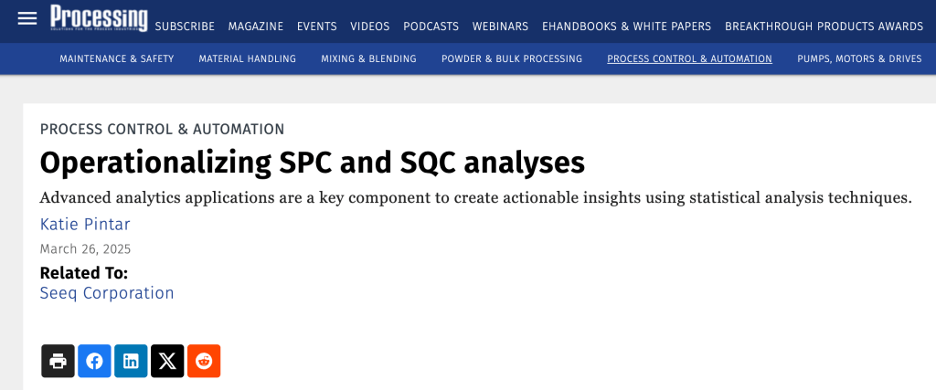Image resolution: width=936 pixels, height=390 pixels.
Task: Print the article using printer icon
Action: pyautogui.click(x=58, y=361)
